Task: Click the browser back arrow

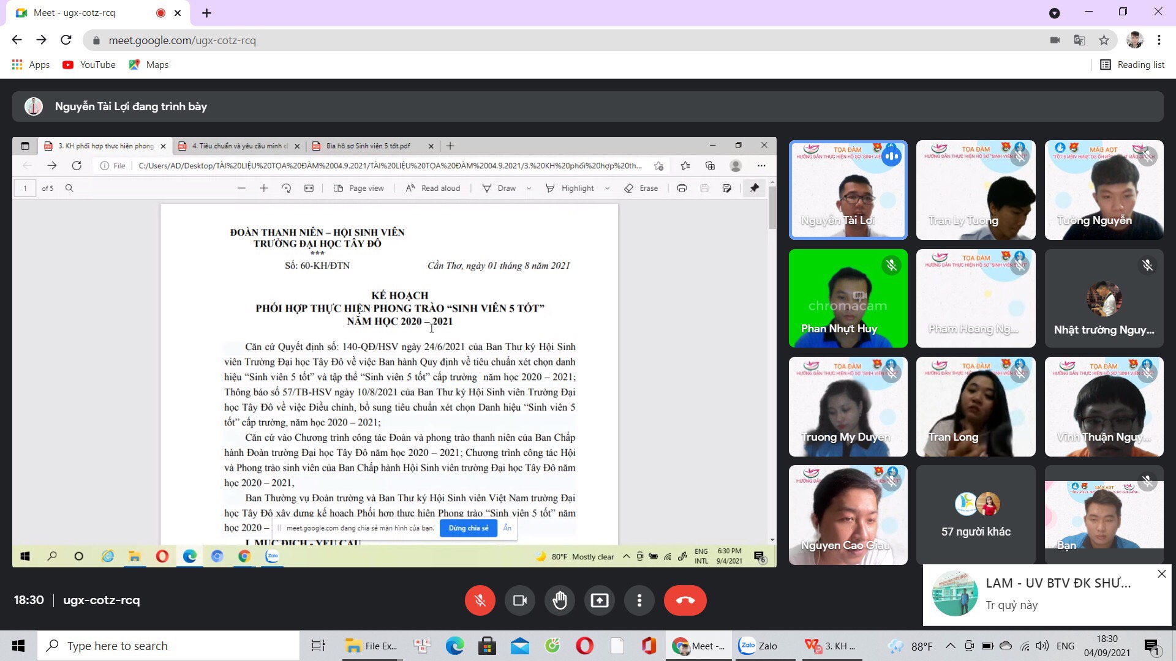Action: click(17, 40)
